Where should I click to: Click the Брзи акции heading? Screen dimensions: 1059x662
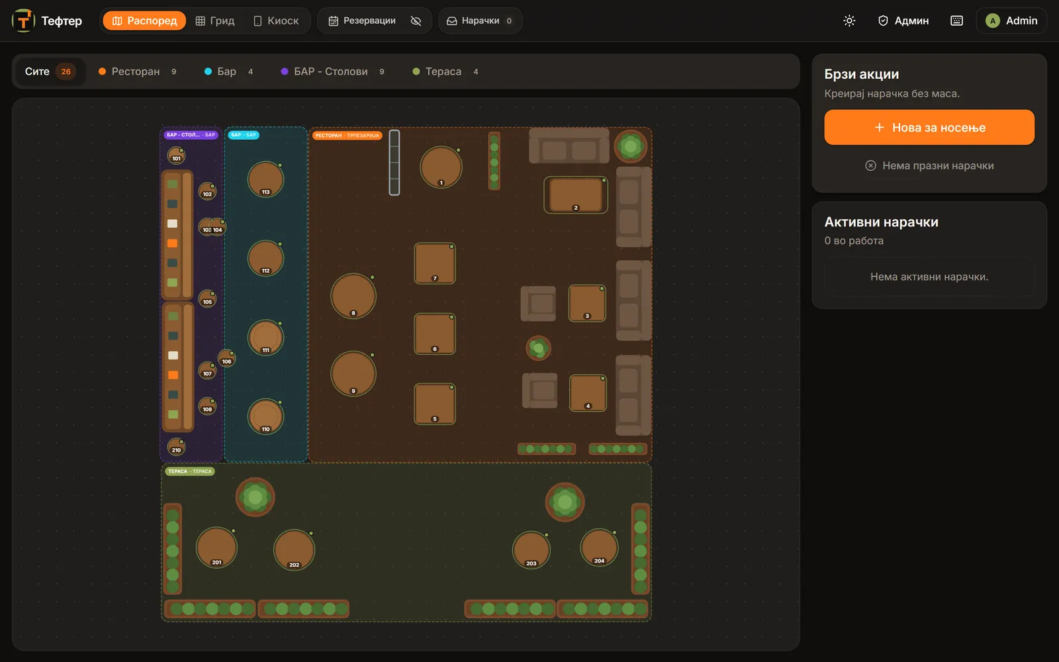click(862, 74)
